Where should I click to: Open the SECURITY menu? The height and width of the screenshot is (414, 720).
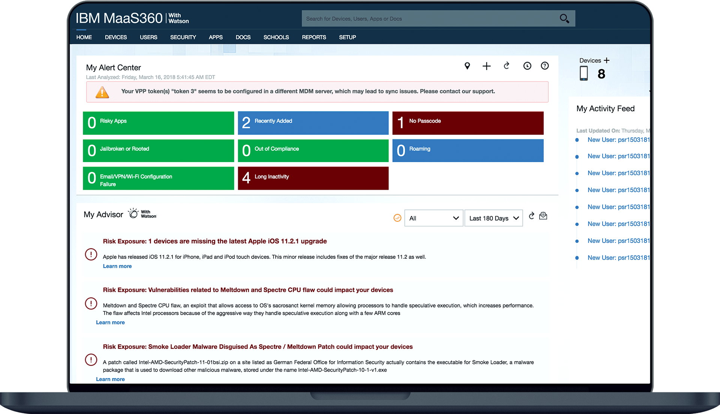point(183,37)
